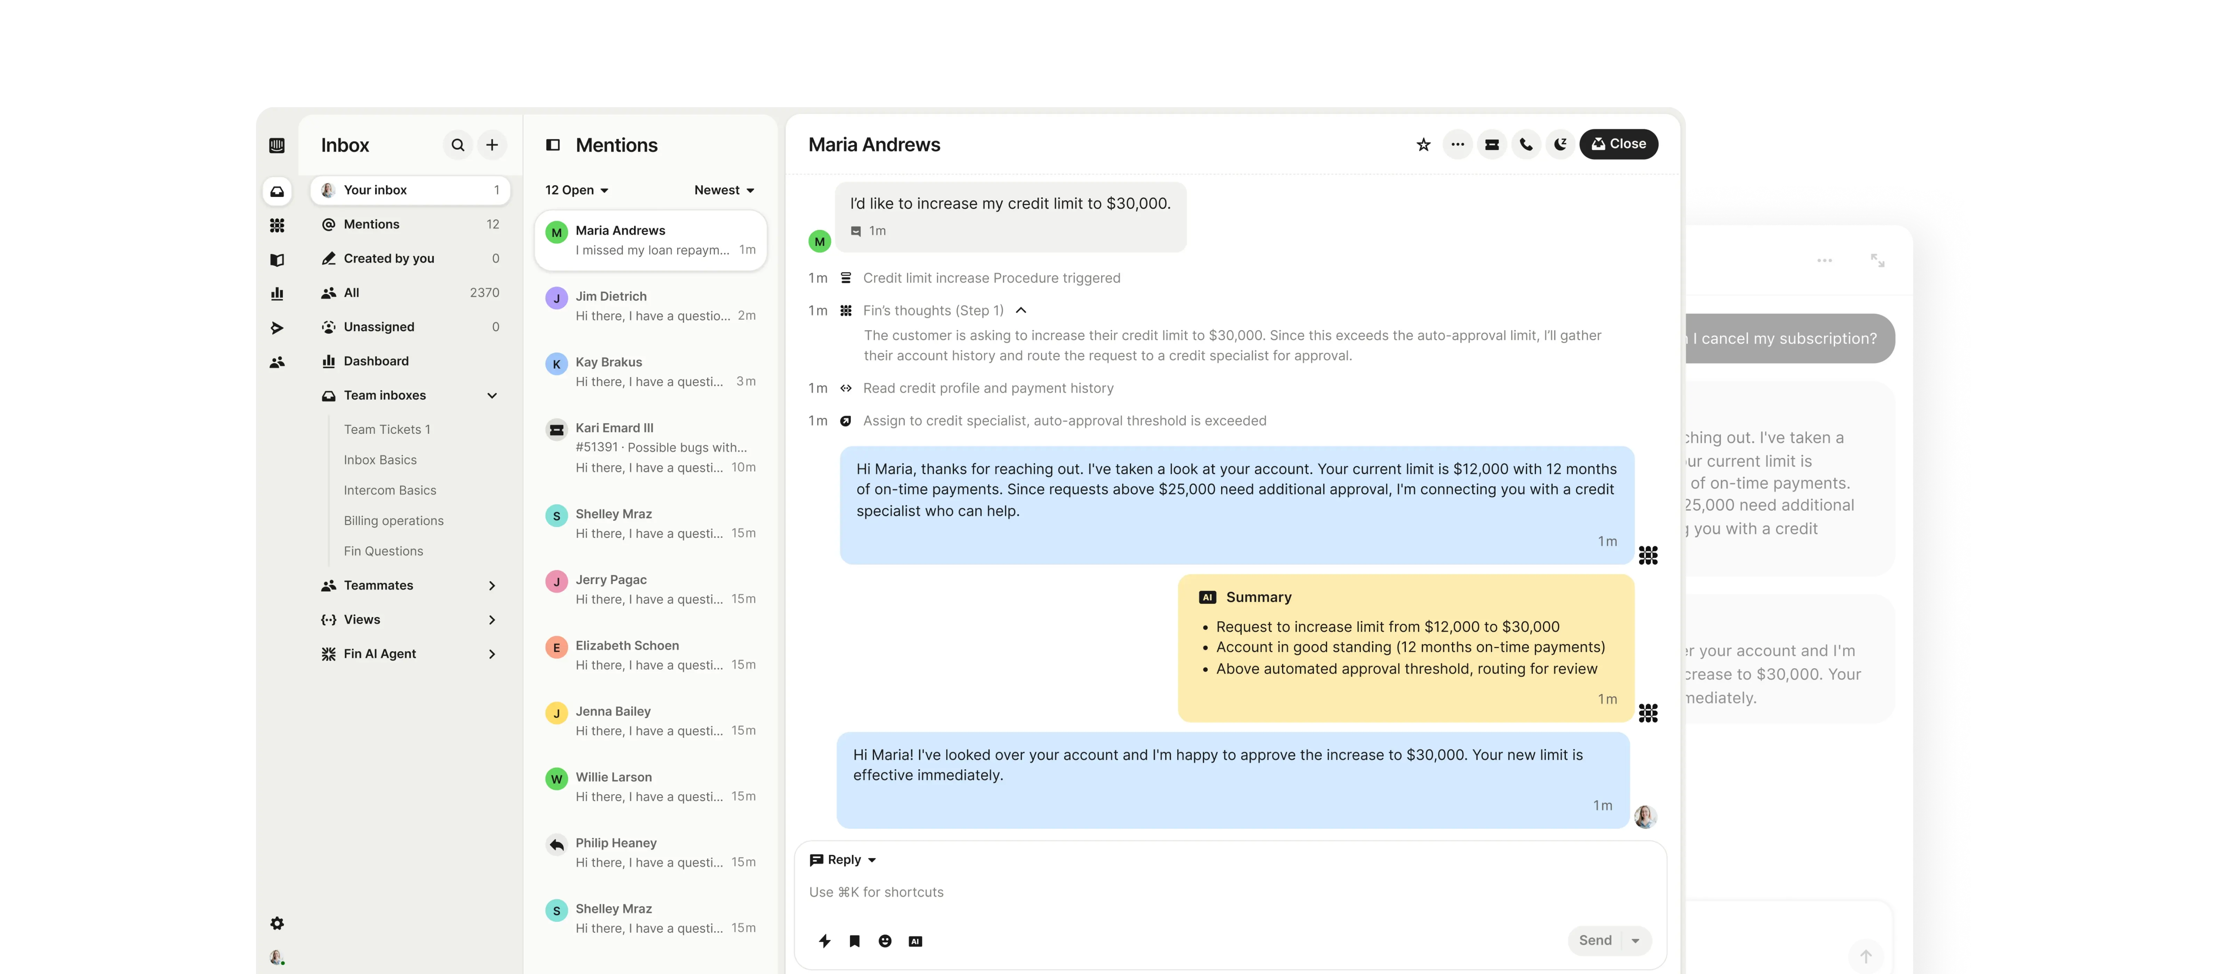Click the AI assist icon in reply toolbar
2226x974 pixels.
(x=915, y=941)
